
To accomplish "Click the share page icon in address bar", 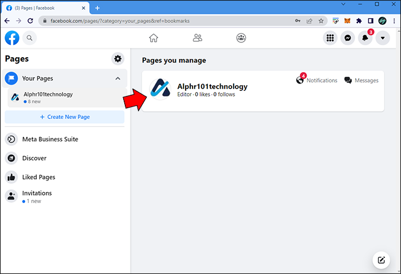I will pyautogui.click(x=309, y=21).
